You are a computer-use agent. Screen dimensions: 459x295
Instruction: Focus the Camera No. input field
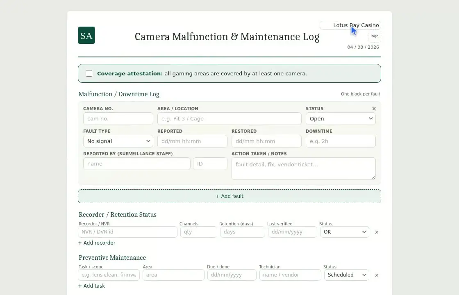point(118,118)
